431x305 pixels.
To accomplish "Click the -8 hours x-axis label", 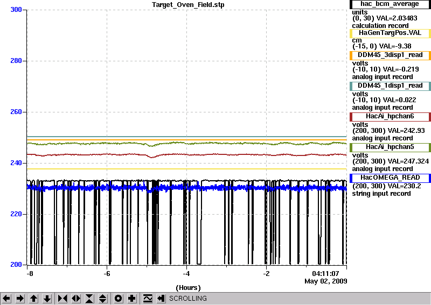I will [x=30, y=274].
